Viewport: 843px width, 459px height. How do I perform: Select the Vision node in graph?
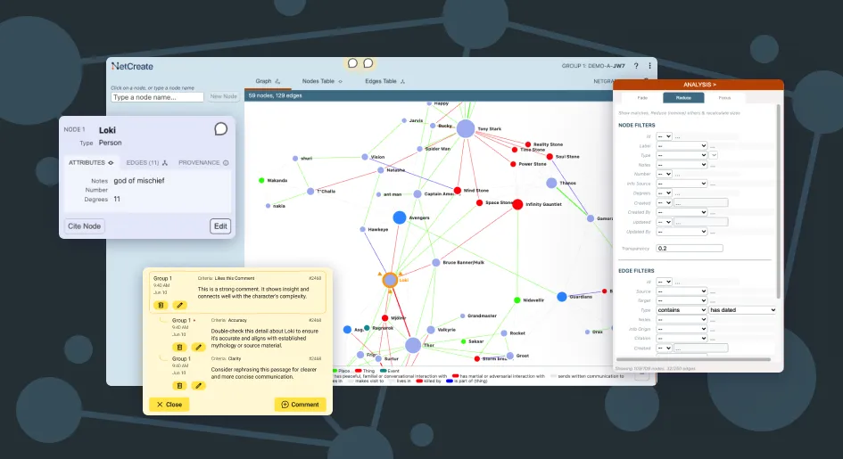point(365,157)
